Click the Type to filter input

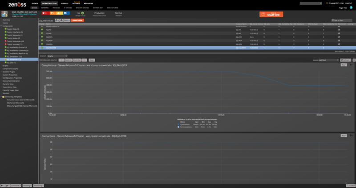342,20
